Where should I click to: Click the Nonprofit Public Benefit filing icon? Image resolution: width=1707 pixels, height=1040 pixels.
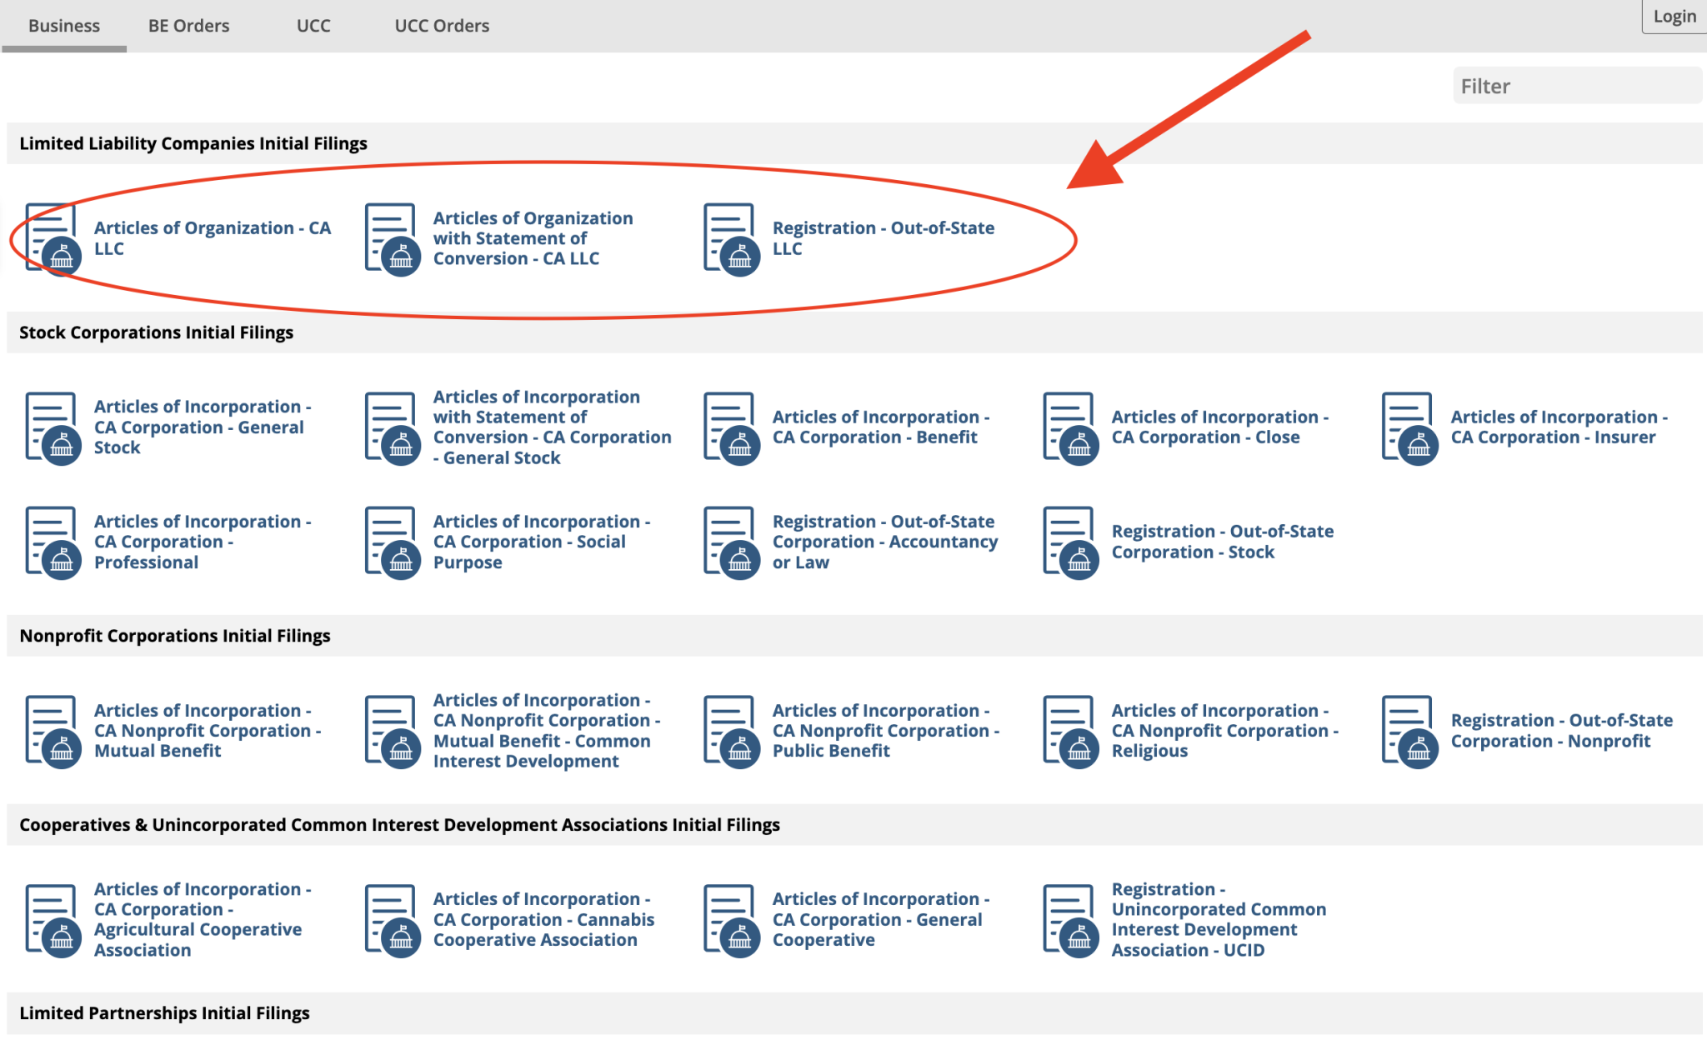point(732,732)
